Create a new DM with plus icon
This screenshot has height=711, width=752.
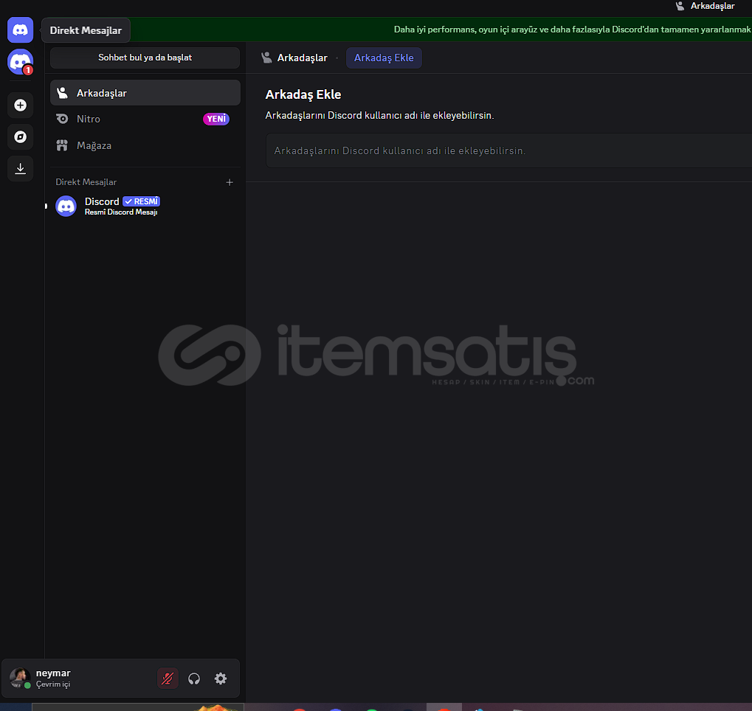(230, 182)
